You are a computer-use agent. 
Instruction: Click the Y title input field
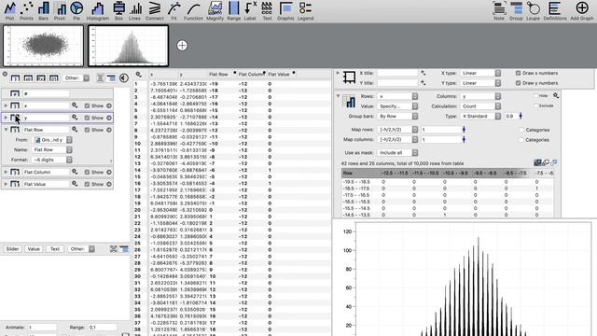pos(397,83)
